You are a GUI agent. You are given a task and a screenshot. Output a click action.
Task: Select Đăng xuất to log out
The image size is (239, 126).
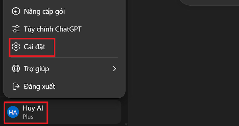(39, 86)
